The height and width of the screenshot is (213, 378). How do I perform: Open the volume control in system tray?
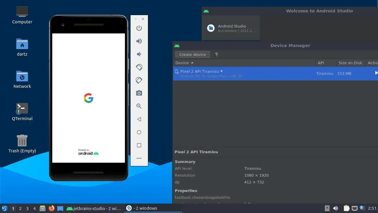(x=335, y=208)
